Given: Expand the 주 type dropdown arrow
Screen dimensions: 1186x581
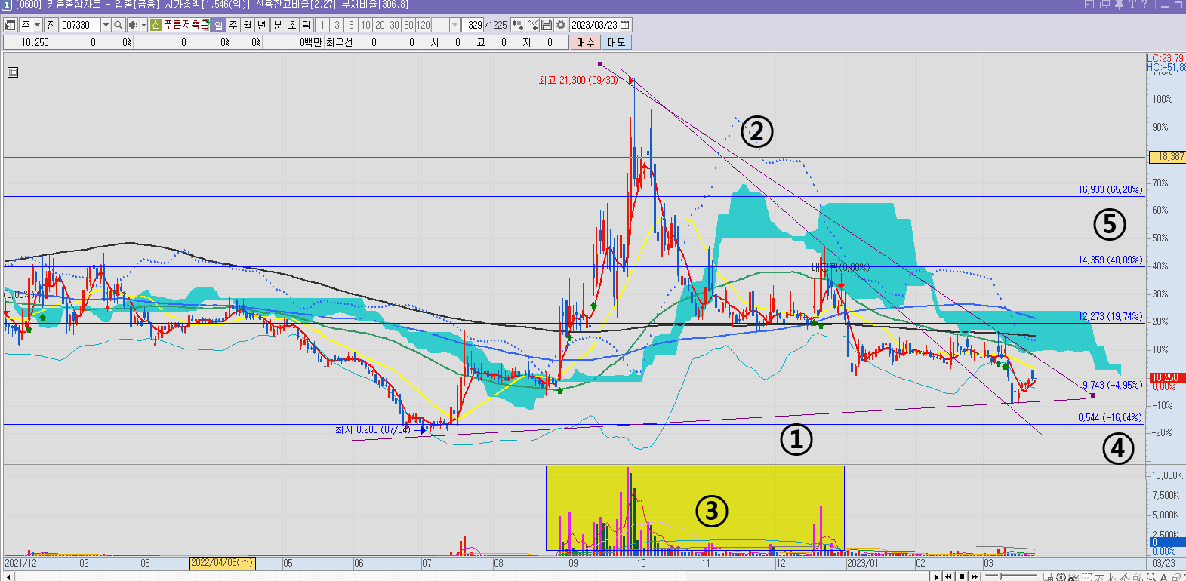Looking at the screenshot, I should click(x=37, y=25).
